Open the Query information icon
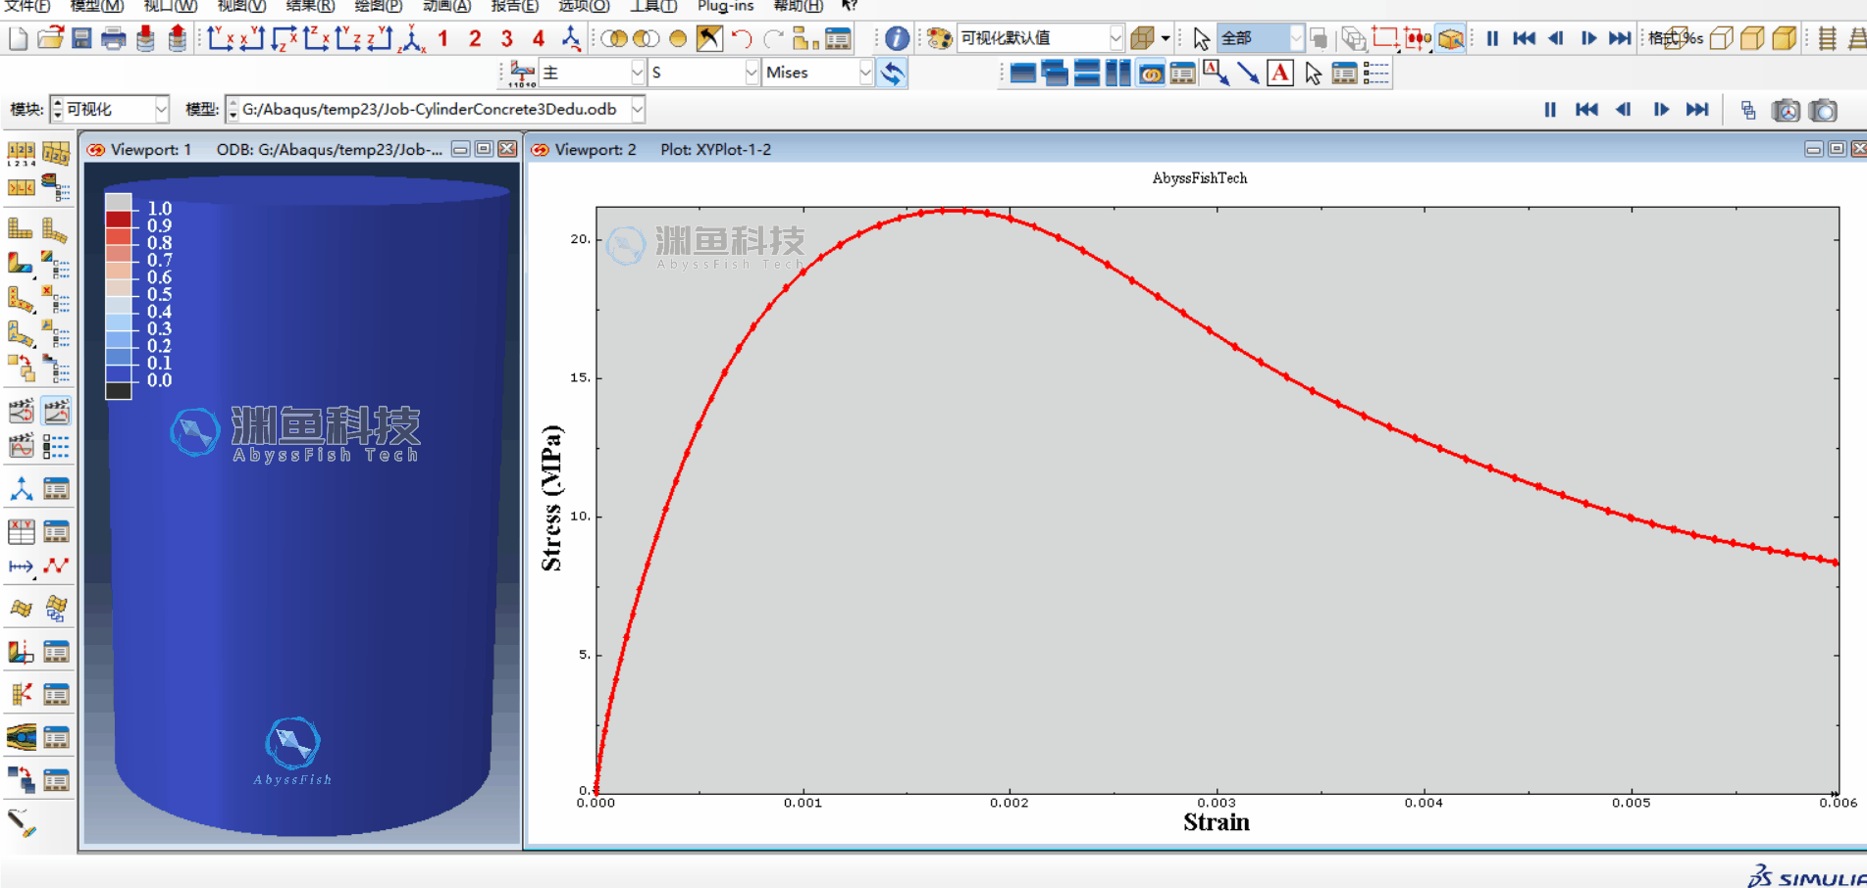This screenshot has height=888, width=1867. (x=897, y=39)
